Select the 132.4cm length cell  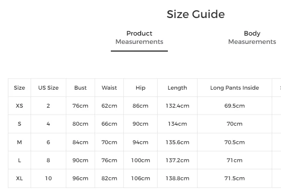tap(177, 106)
